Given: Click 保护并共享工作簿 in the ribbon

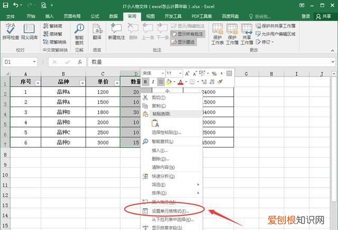Looking at the screenshot, I should pos(276,26).
